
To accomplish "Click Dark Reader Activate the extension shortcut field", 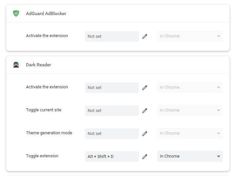I will (112, 88).
